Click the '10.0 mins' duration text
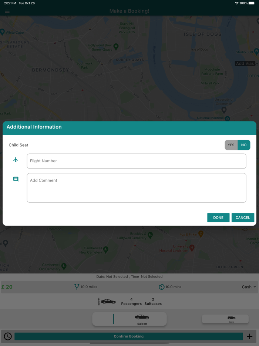259x346 pixels. click(173, 287)
